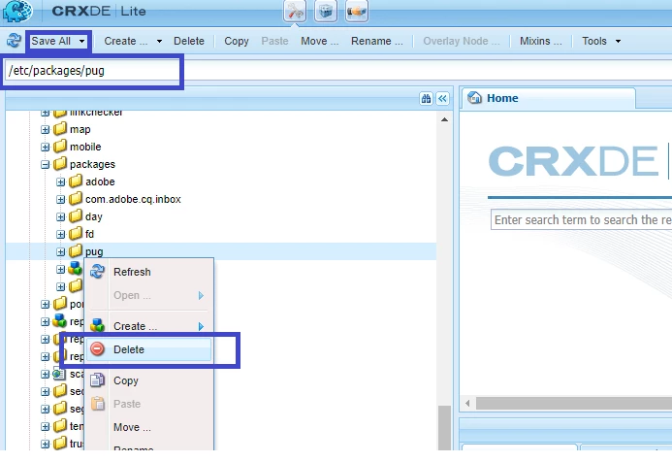Click Create in the top toolbar
This screenshot has height=462, width=672.
pyautogui.click(x=125, y=41)
